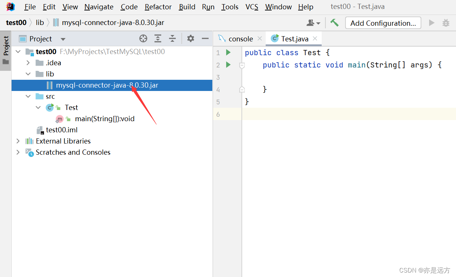Toggle the fold end marker on line 4

tap(242, 89)
